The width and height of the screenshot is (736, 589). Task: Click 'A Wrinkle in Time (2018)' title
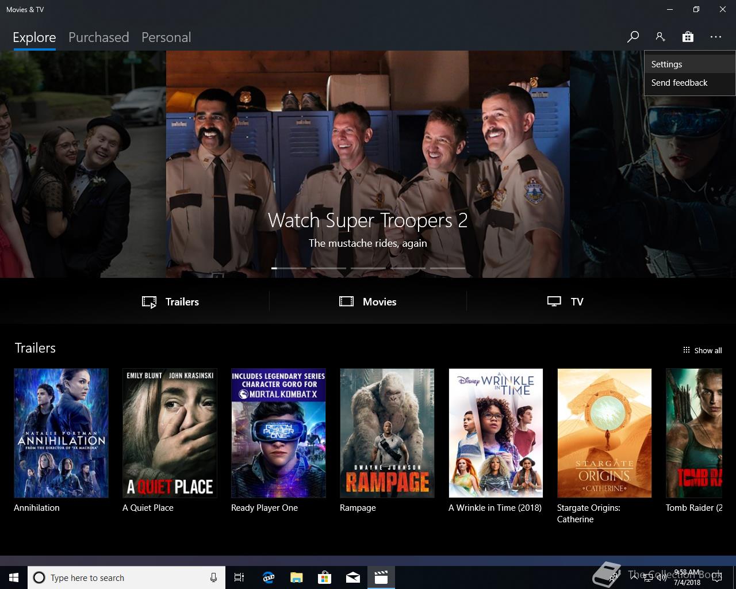495,508
